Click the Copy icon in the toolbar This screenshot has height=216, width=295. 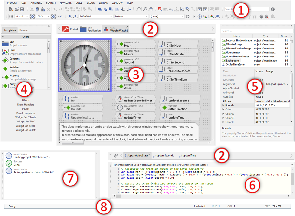pyautogui.click(x=37, y=9)
